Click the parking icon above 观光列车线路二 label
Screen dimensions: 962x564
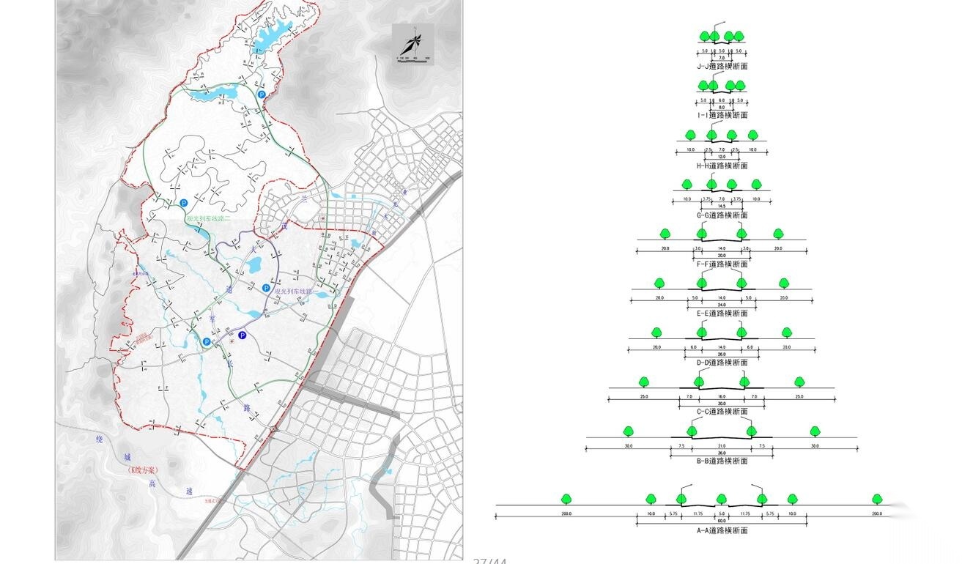coord(184,203)
